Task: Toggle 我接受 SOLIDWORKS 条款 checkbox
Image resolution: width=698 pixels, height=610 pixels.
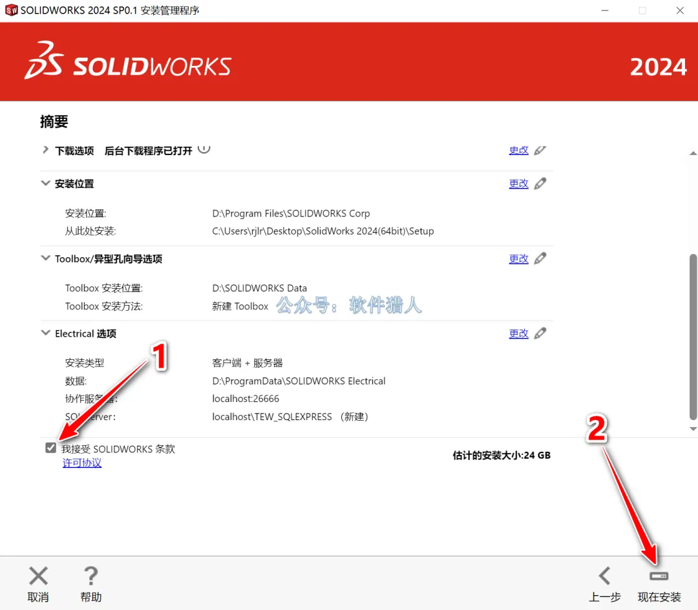Action: point(51,448)
